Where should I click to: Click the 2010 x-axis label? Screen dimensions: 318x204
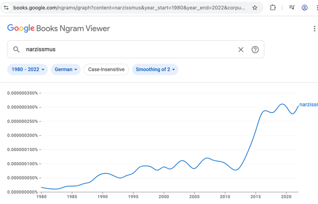tap(225, 197)
